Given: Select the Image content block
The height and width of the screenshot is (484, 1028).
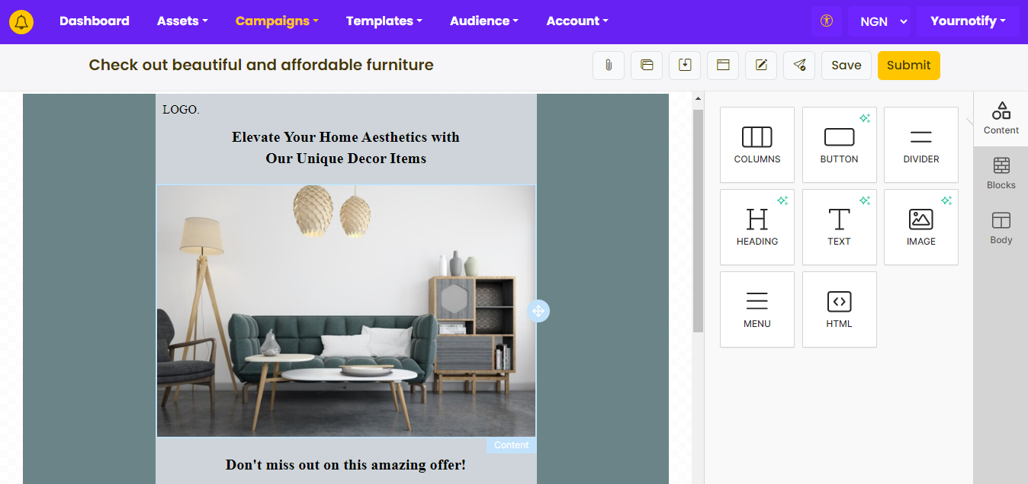Looking at the screenshot, I should point(921,227).
